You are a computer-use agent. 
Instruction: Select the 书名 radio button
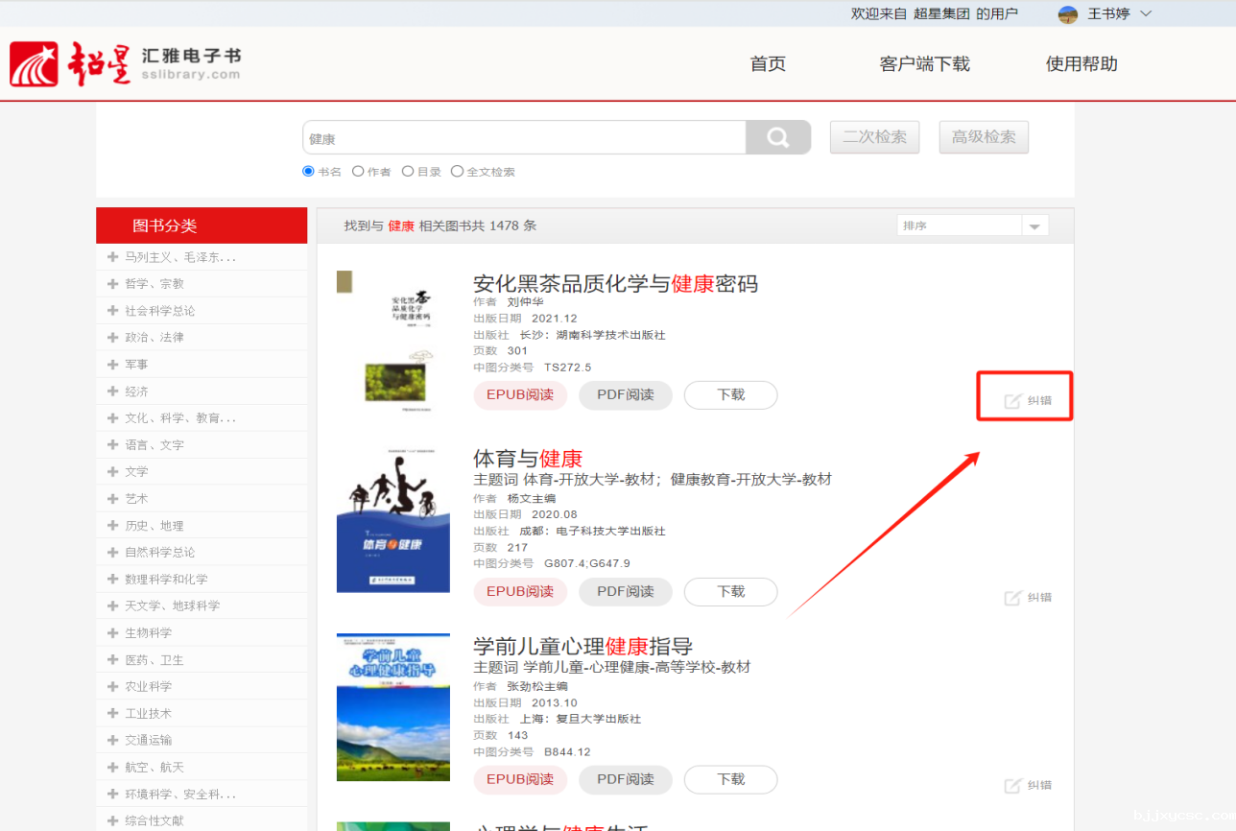click(308, 172)
